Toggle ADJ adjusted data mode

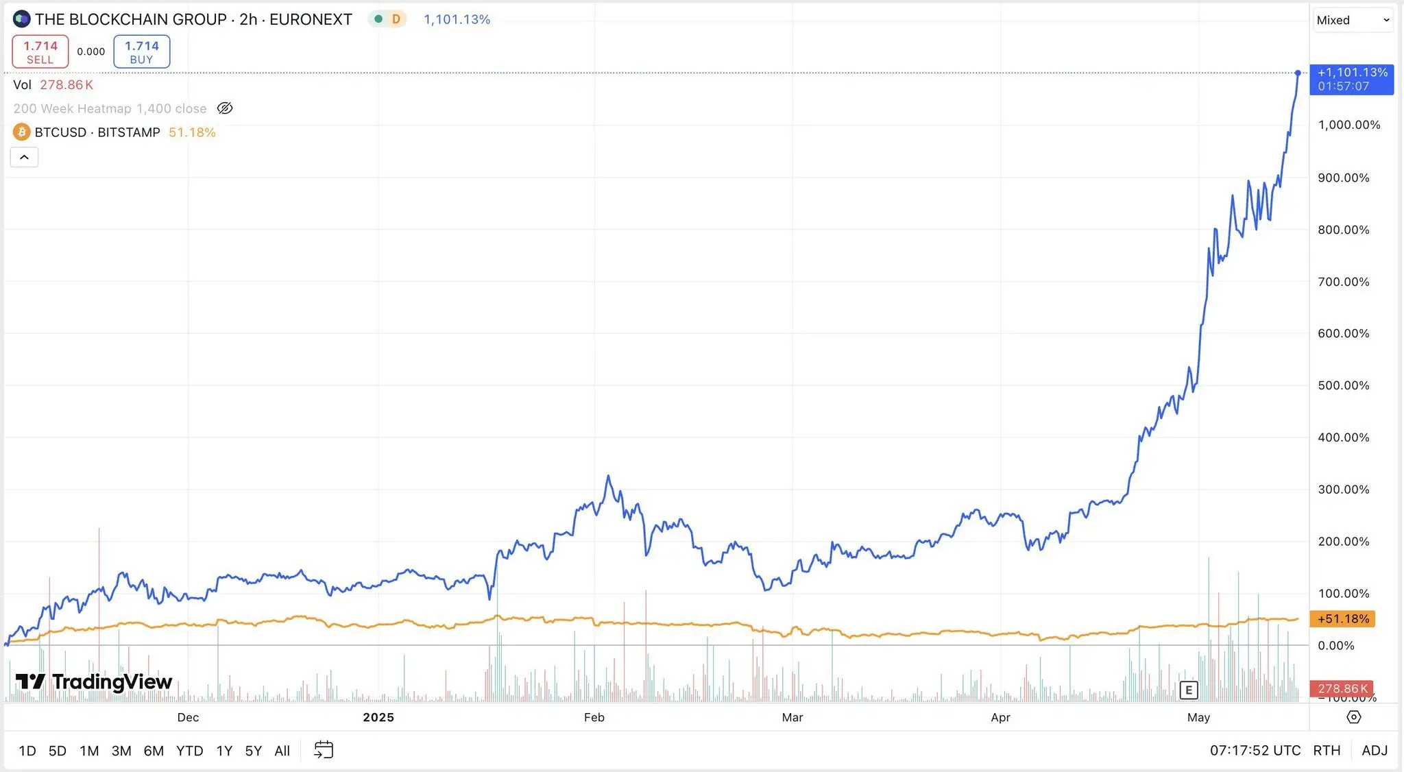(x=1377, y=750)
